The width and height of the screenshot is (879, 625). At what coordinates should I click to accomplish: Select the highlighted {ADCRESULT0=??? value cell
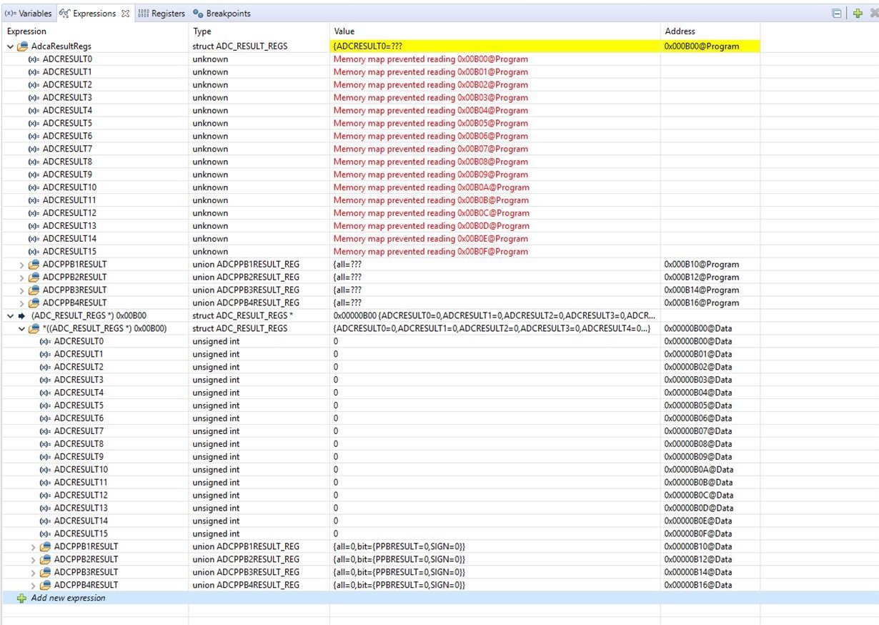click(x=495, y=46)
